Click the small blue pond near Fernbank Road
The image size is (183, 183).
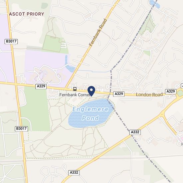tap(70, 68)
